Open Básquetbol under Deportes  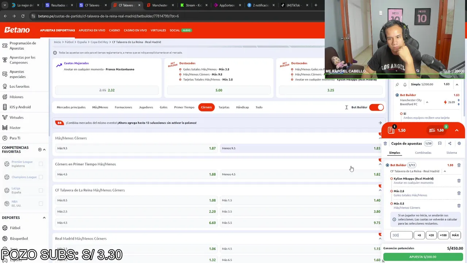coord(19,239)
